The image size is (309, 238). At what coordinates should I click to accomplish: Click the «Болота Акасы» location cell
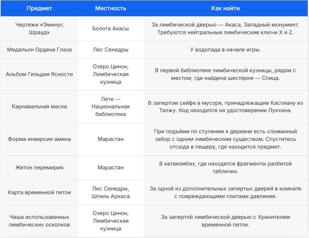pos(110,28)
